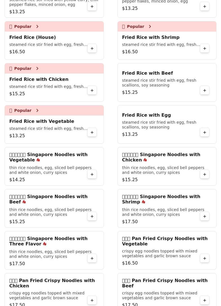Add Fried Rice with Vegetable to order
This screenshot has width=221, height=306.
(x=92, y=132)
